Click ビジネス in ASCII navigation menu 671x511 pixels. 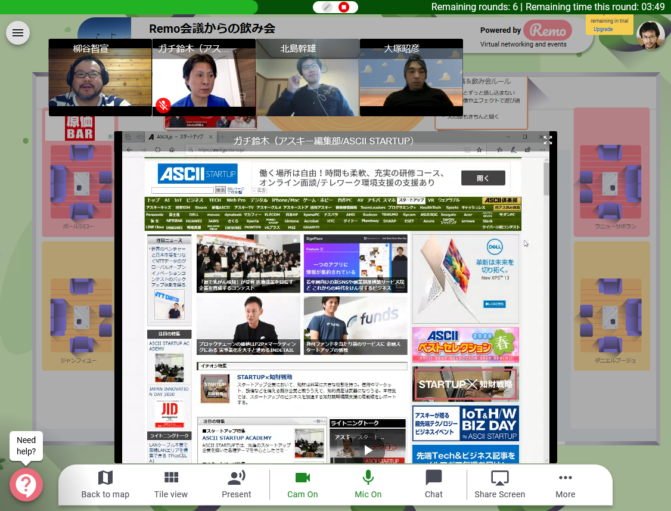195,200
